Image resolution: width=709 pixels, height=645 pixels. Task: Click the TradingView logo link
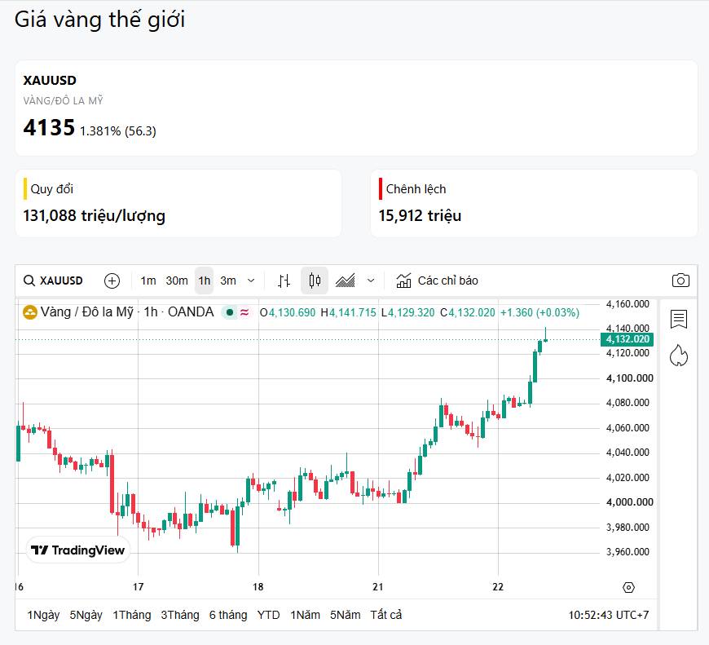point(77,550)
